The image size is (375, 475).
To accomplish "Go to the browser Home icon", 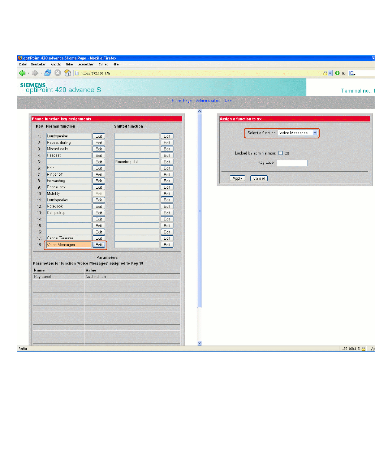I will (x=68, y=73).
